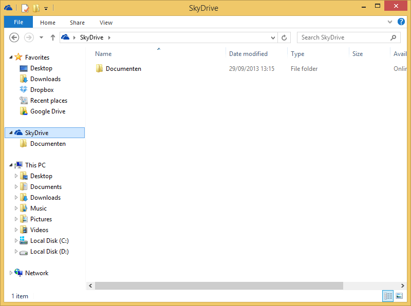Expand Documents under This PC

(x=16, y=186)
